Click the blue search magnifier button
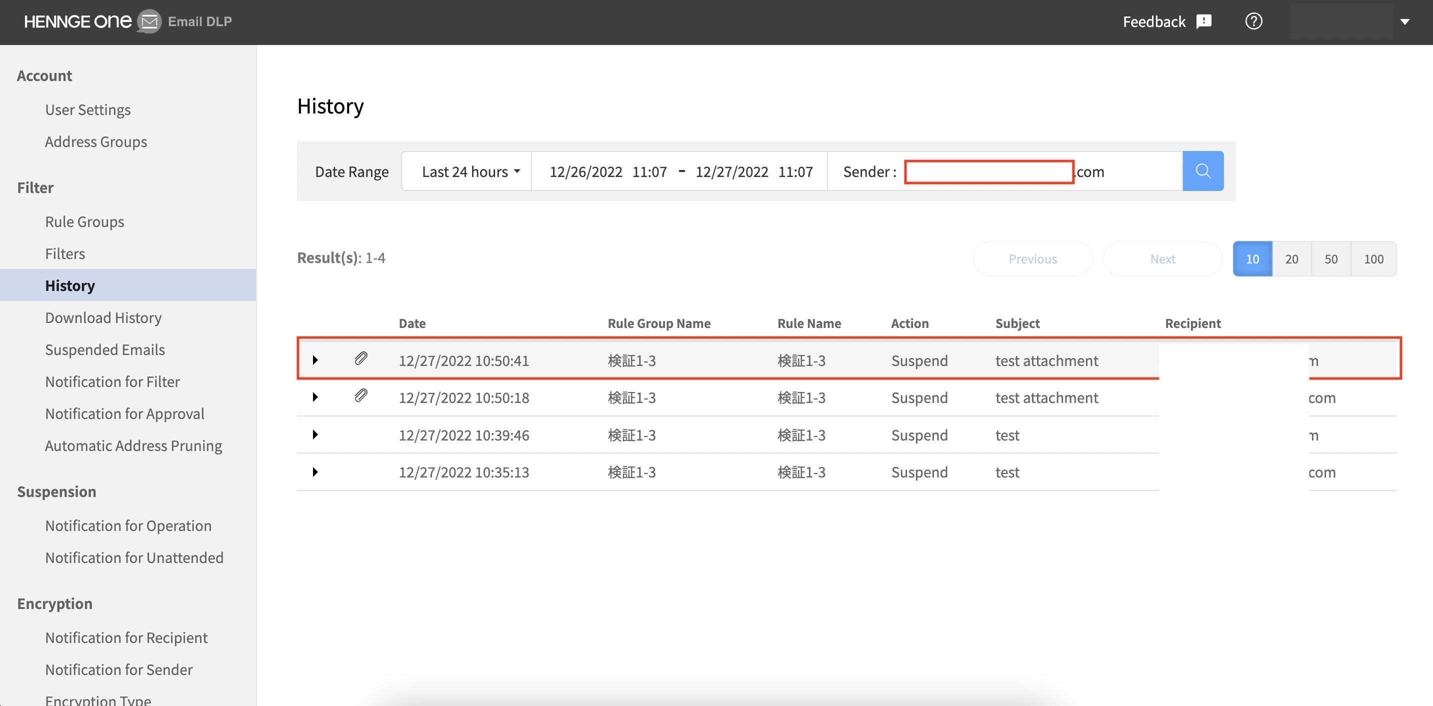Screen dimensions: 1433x706 1202,171
